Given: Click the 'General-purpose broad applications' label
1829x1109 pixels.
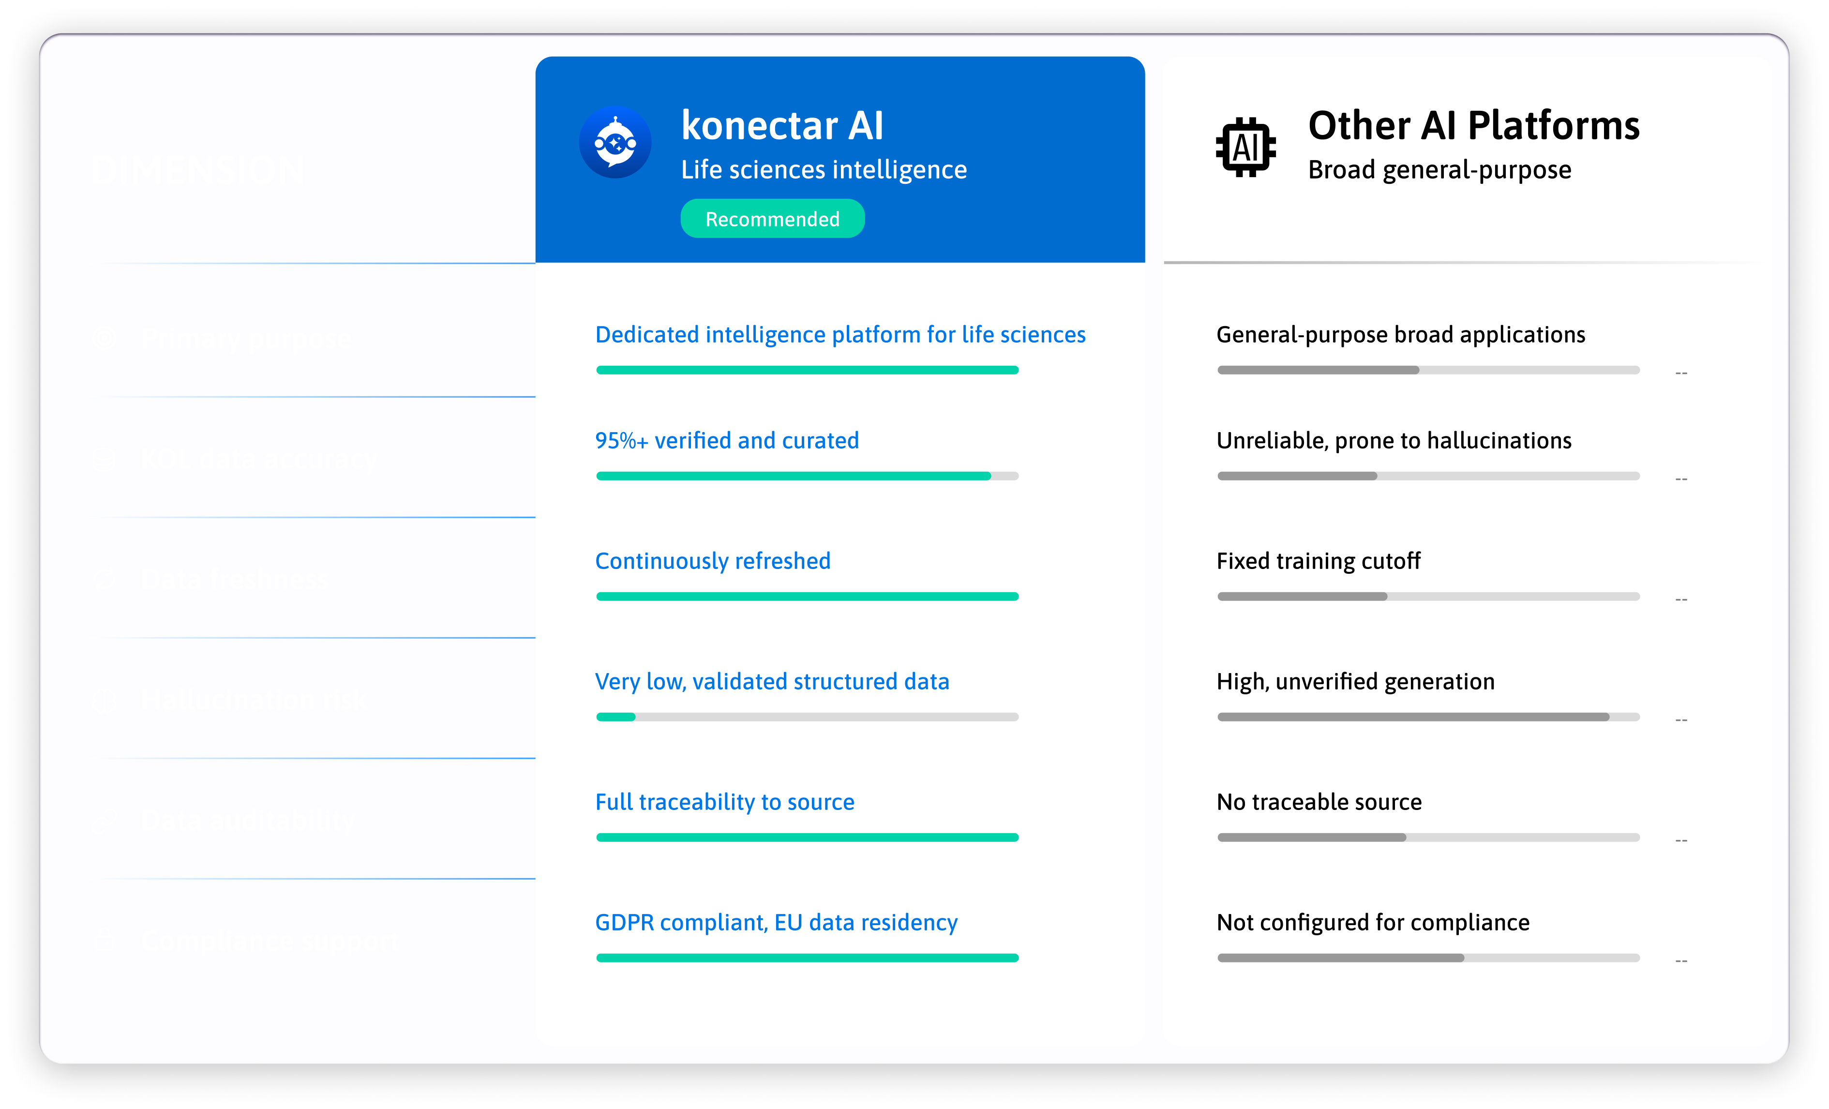Looking at the screenshot, I should (1401, 335).
